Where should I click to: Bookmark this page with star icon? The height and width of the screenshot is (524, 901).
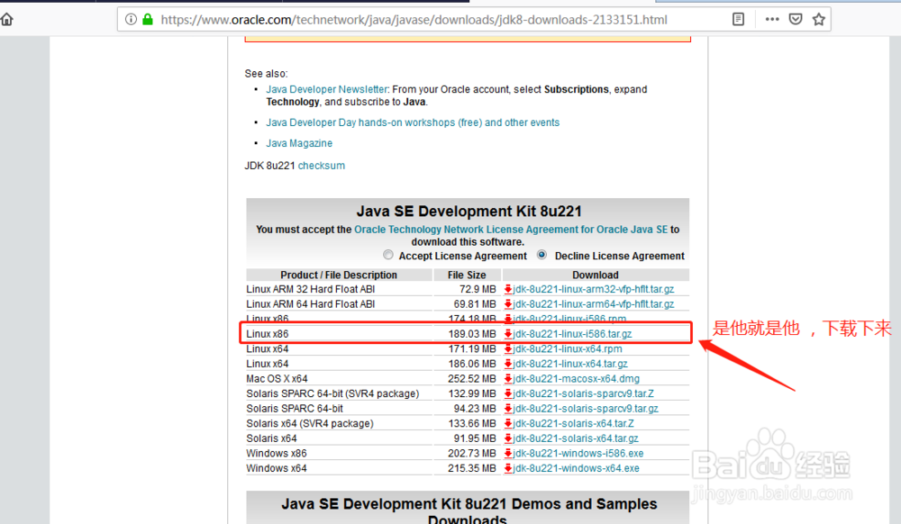819,20
